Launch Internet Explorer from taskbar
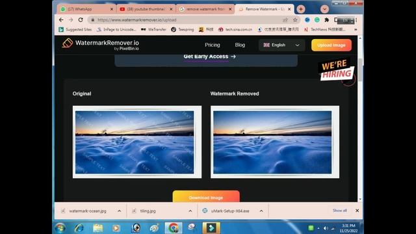 point(79,228)
